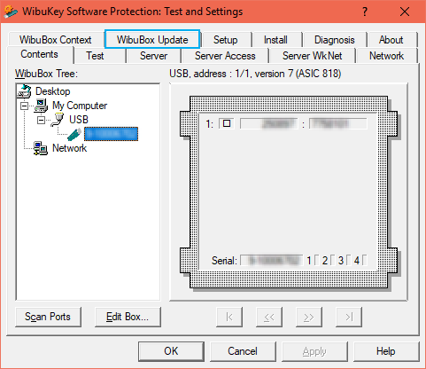Select the Network label in tree
This screenshot has height=369, width=426.
(69, 148)
